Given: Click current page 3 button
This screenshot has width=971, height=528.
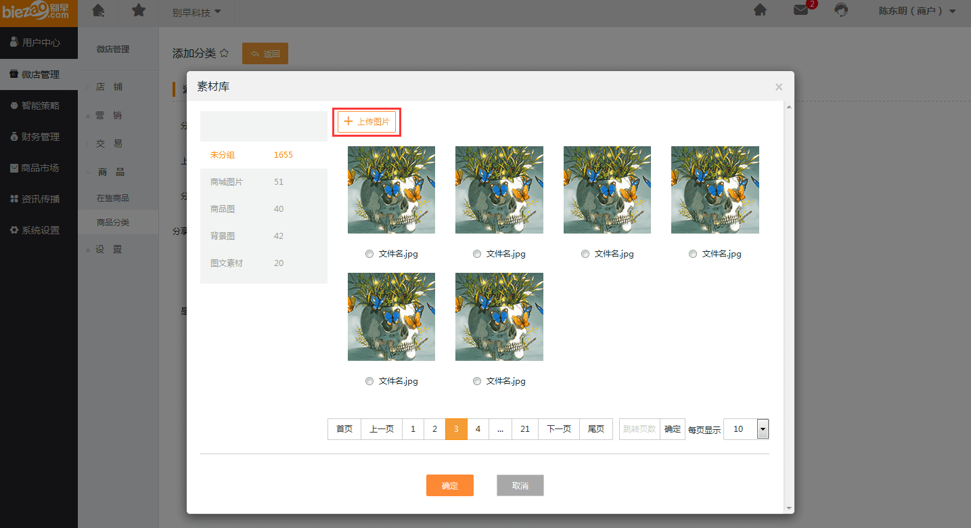Looking at the screenshot, I should [x=457, y=429].
